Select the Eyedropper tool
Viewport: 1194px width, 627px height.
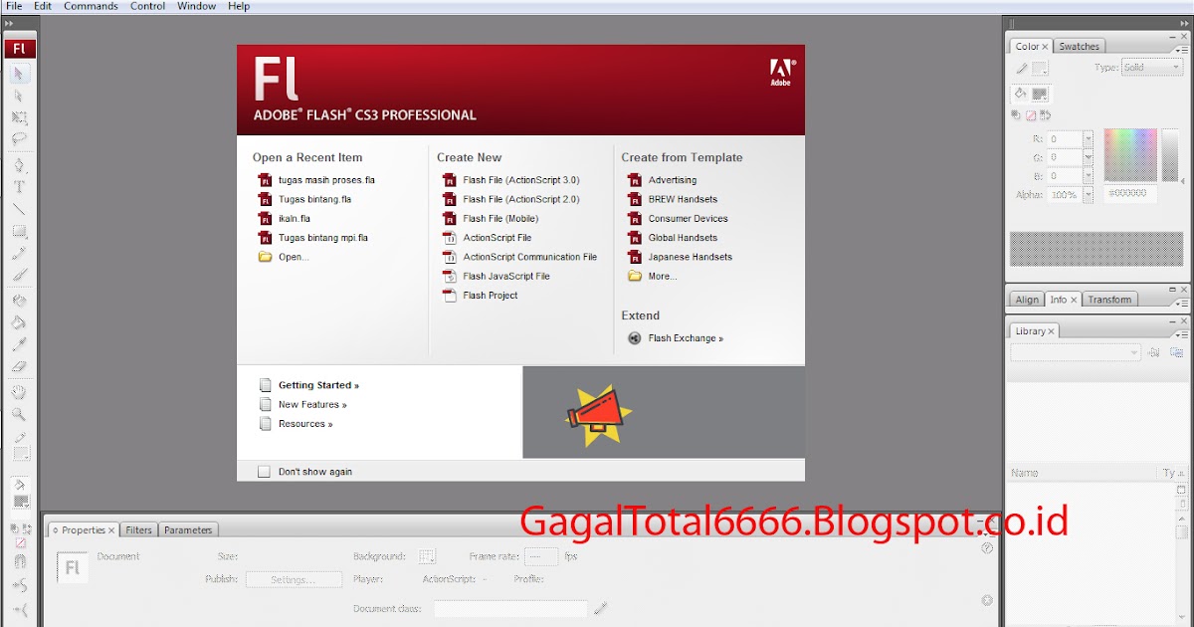[x=19, y=344]
